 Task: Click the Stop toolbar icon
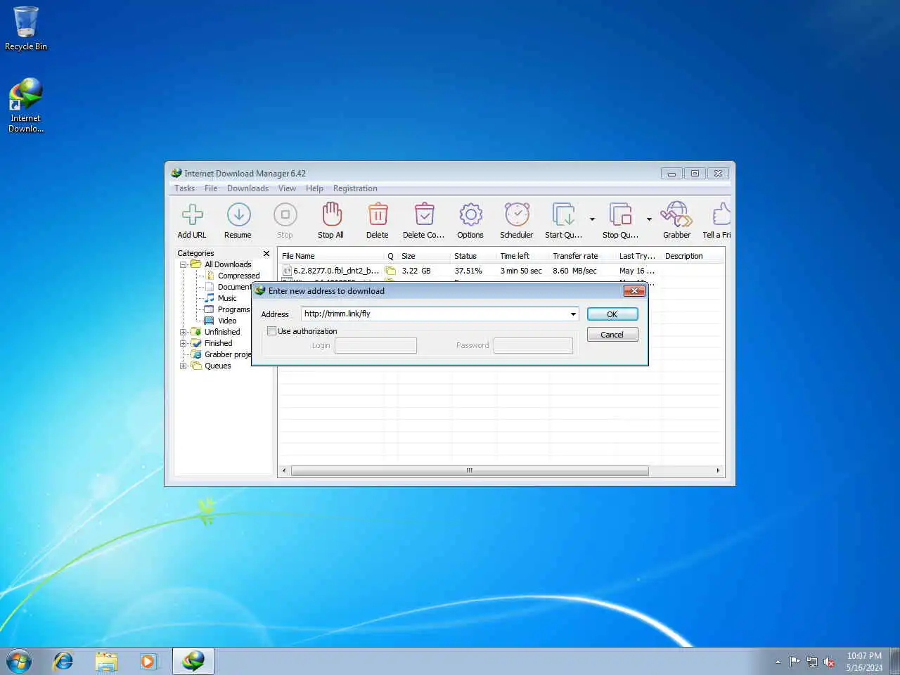[x=285, y=214]
